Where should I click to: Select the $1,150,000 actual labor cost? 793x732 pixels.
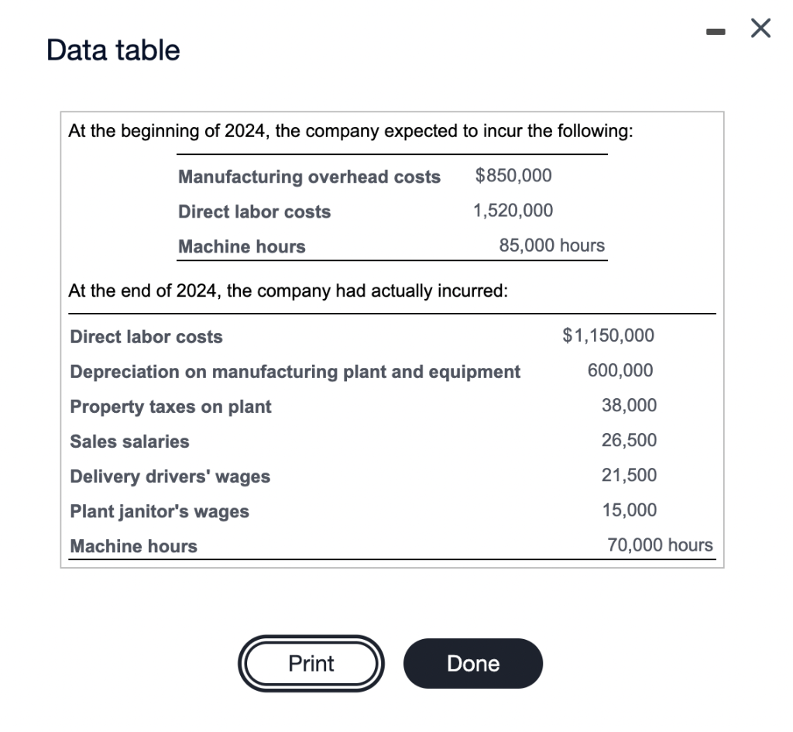[608, 335]
